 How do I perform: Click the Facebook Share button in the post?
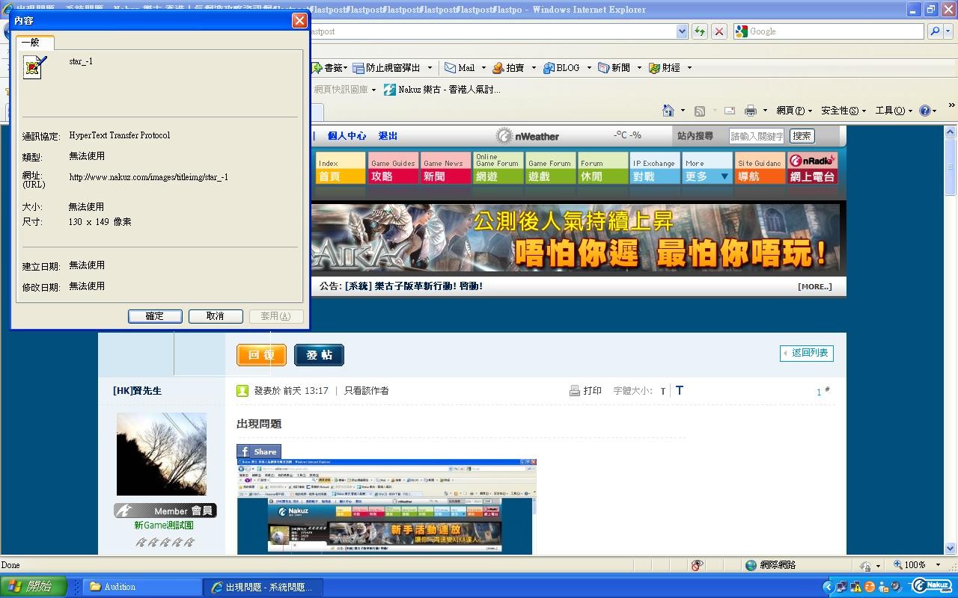point(259,451)
